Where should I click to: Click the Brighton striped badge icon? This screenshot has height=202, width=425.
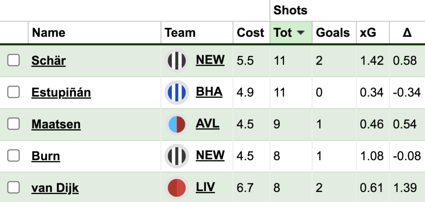coord(177,92)
